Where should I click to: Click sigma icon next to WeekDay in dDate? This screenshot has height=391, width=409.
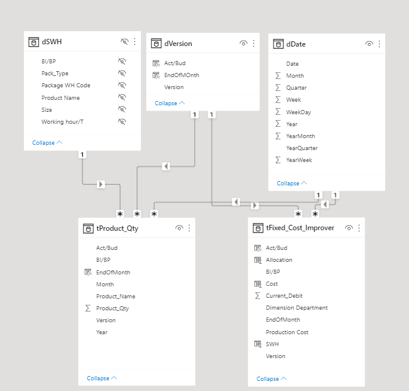278,112
